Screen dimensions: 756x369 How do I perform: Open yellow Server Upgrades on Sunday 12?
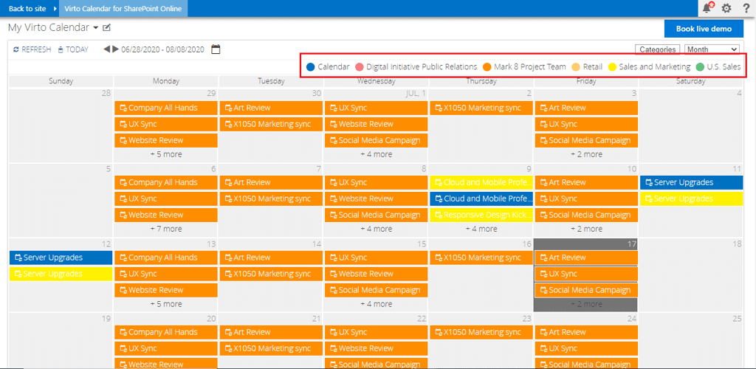tap(61, 274)
